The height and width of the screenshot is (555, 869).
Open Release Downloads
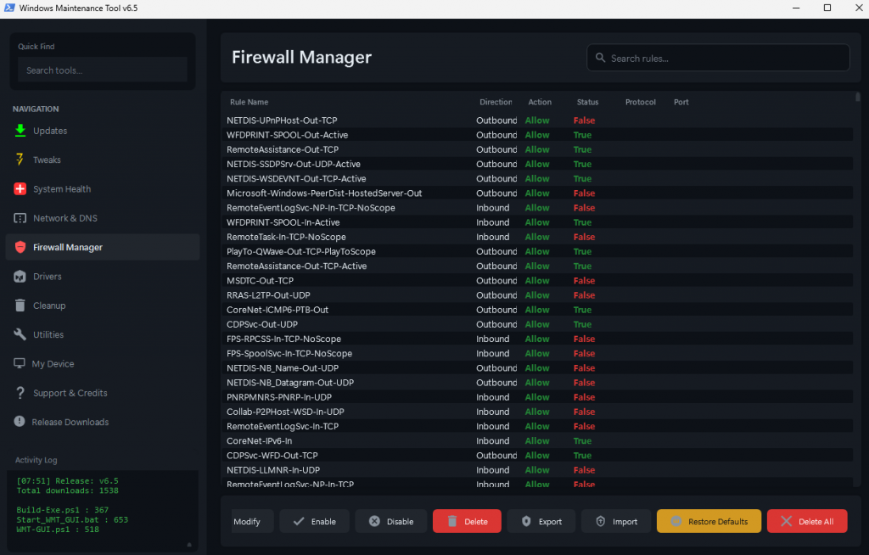(103, 422)
